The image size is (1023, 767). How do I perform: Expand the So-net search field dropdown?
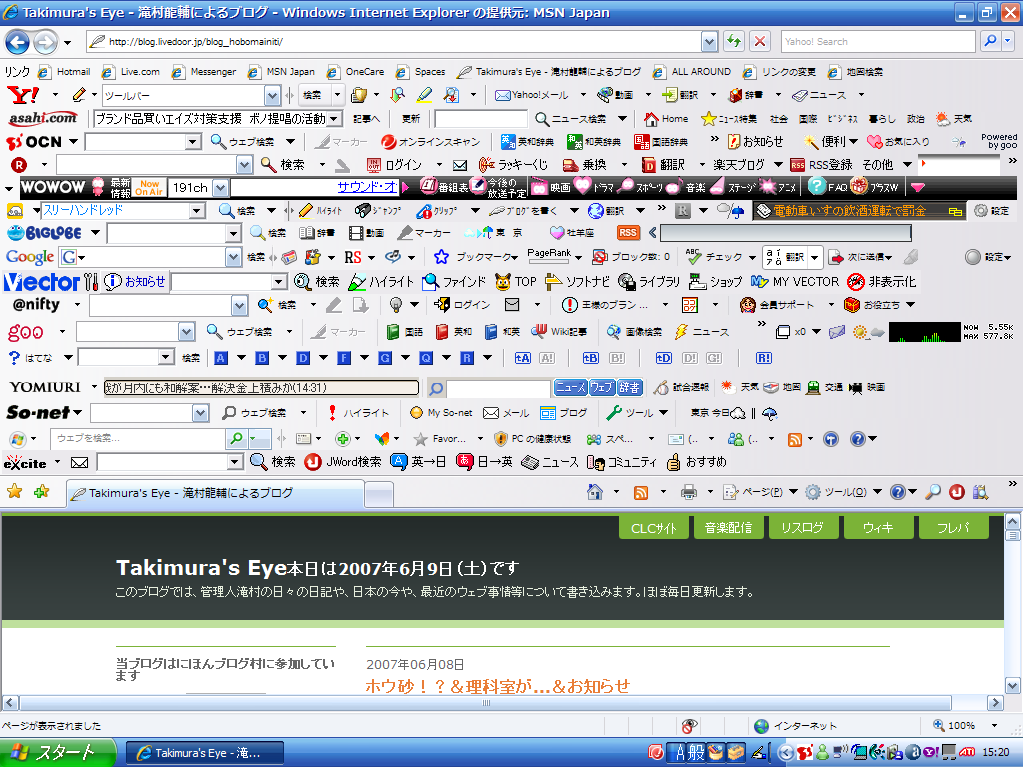(200, 413)
